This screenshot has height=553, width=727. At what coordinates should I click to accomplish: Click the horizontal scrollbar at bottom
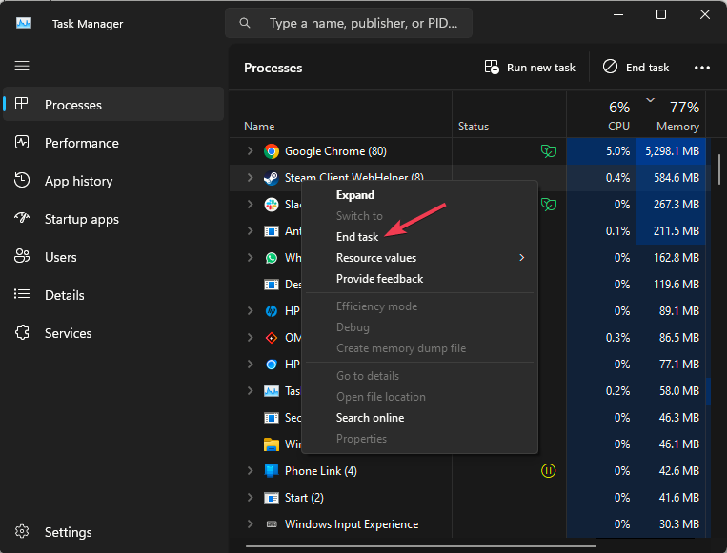tap(420, 546)
